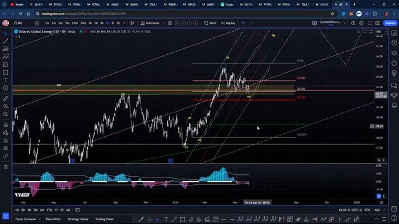Image resolution: width=399 pixels, height=224 pixels.
Task: Select the All date range
Action: [x=68, y=210]
